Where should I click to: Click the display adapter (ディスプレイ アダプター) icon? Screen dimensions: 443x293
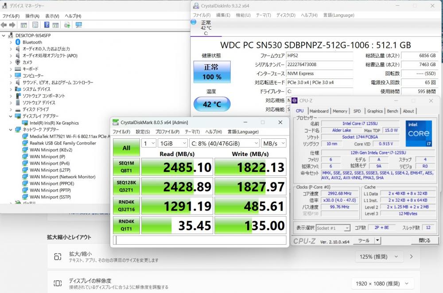(18, 116)
